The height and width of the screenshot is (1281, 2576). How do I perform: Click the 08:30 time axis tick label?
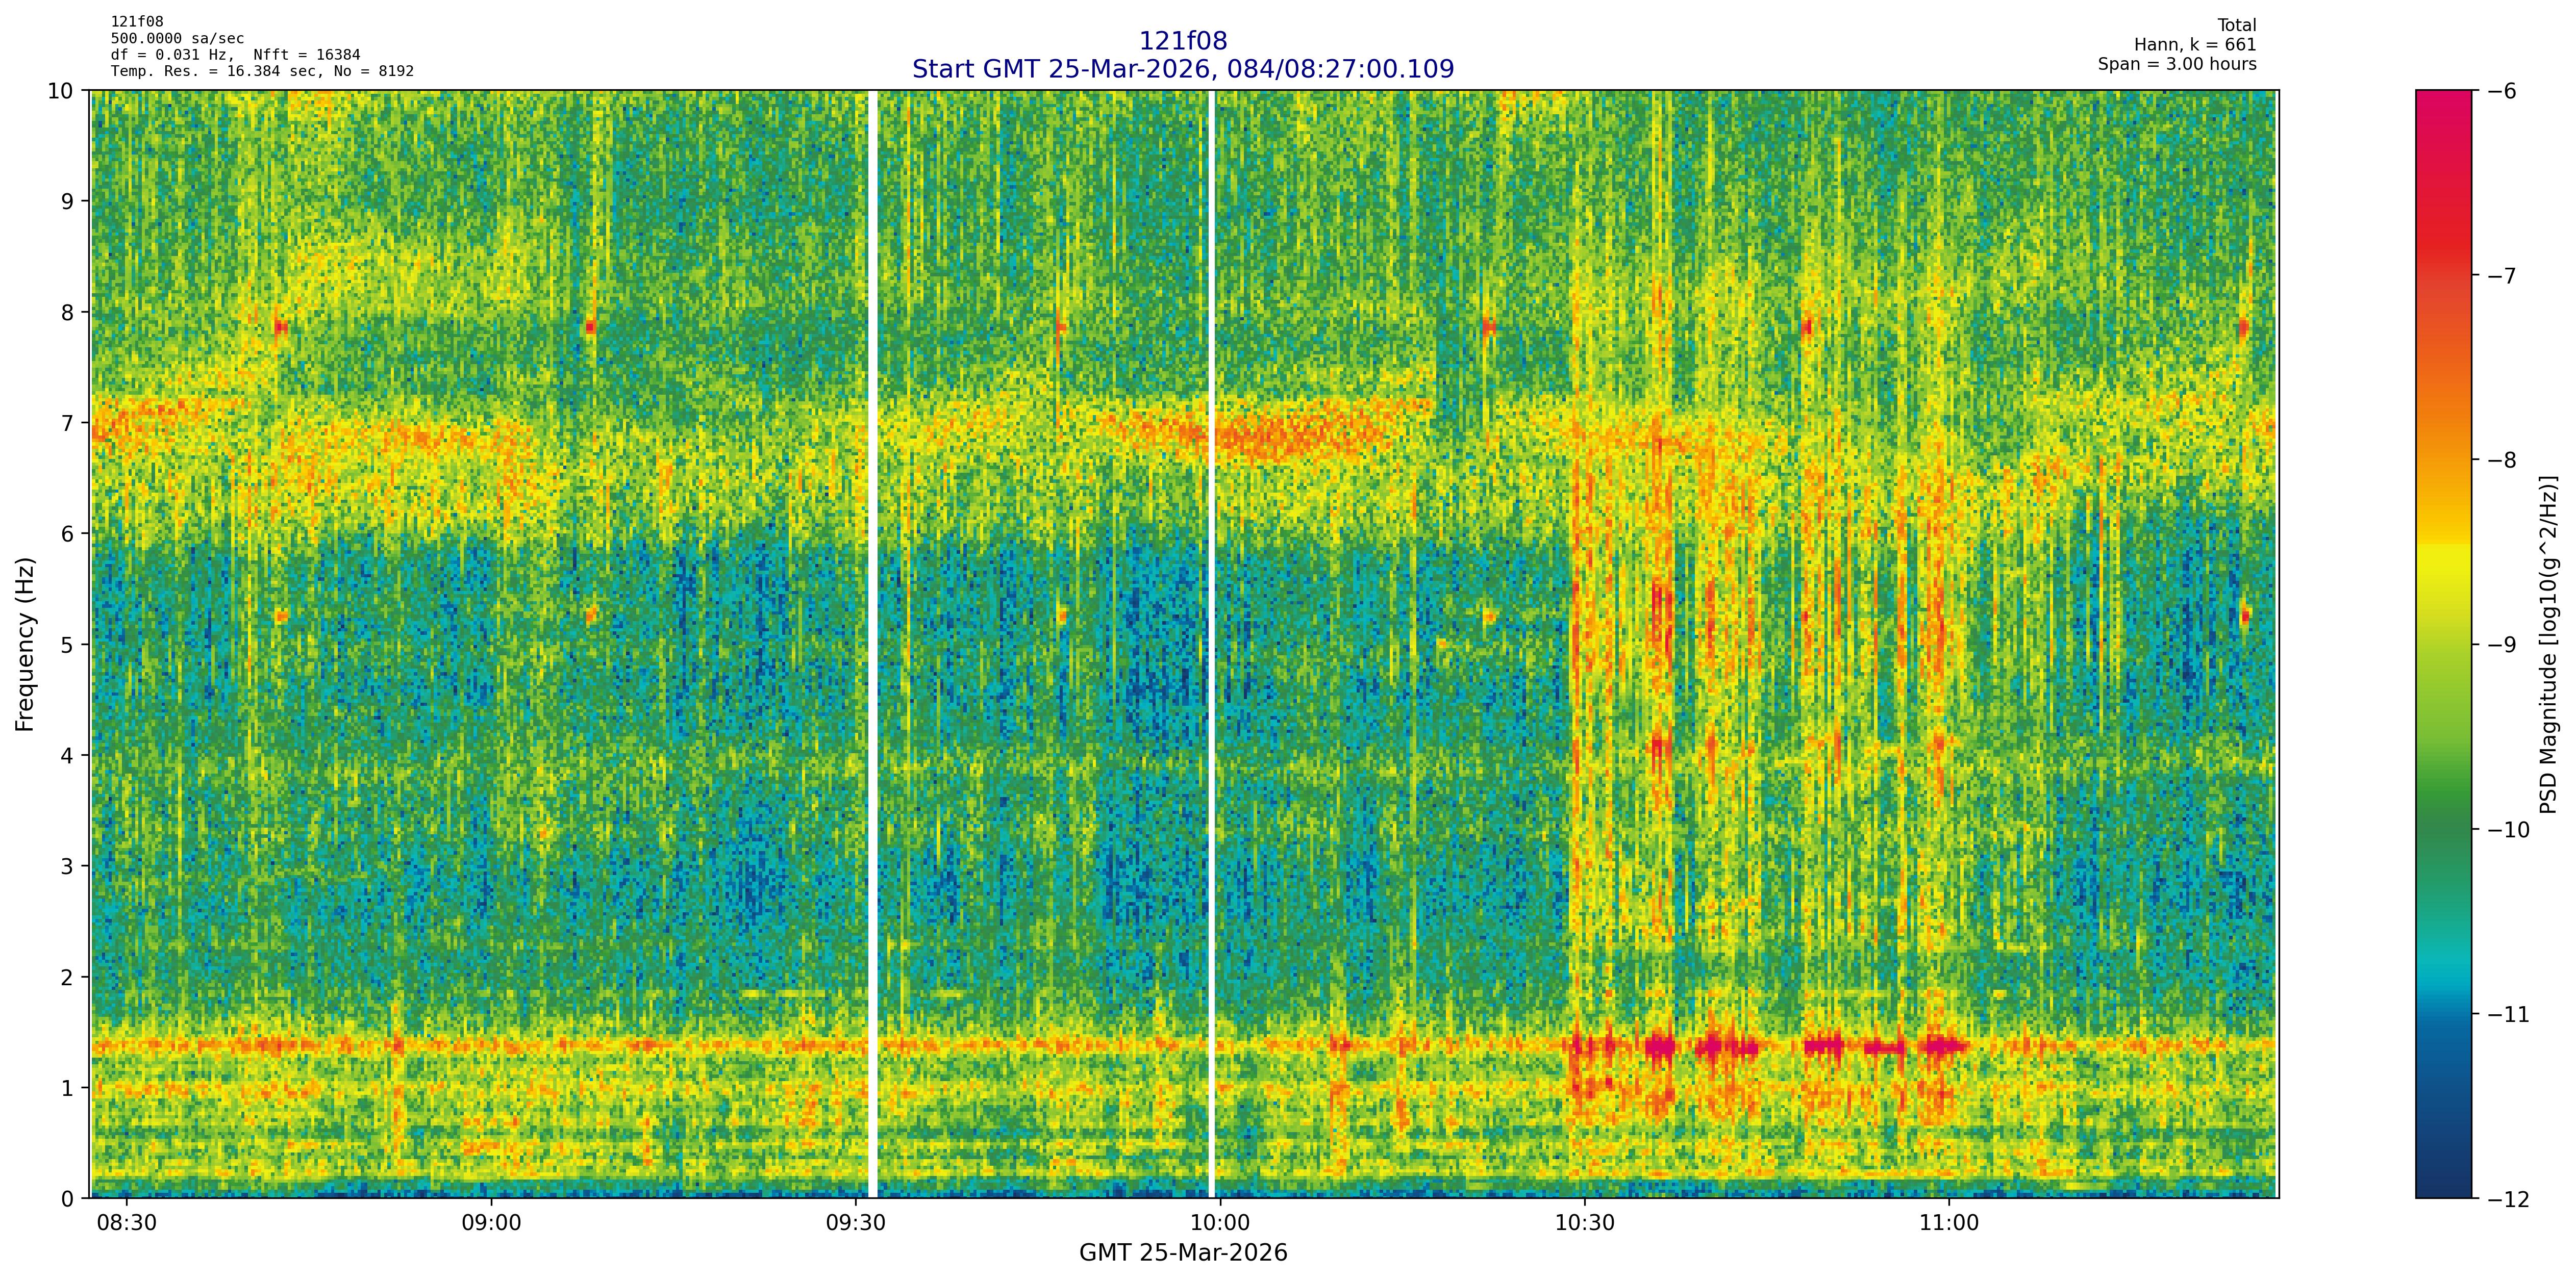point(126,1223)
